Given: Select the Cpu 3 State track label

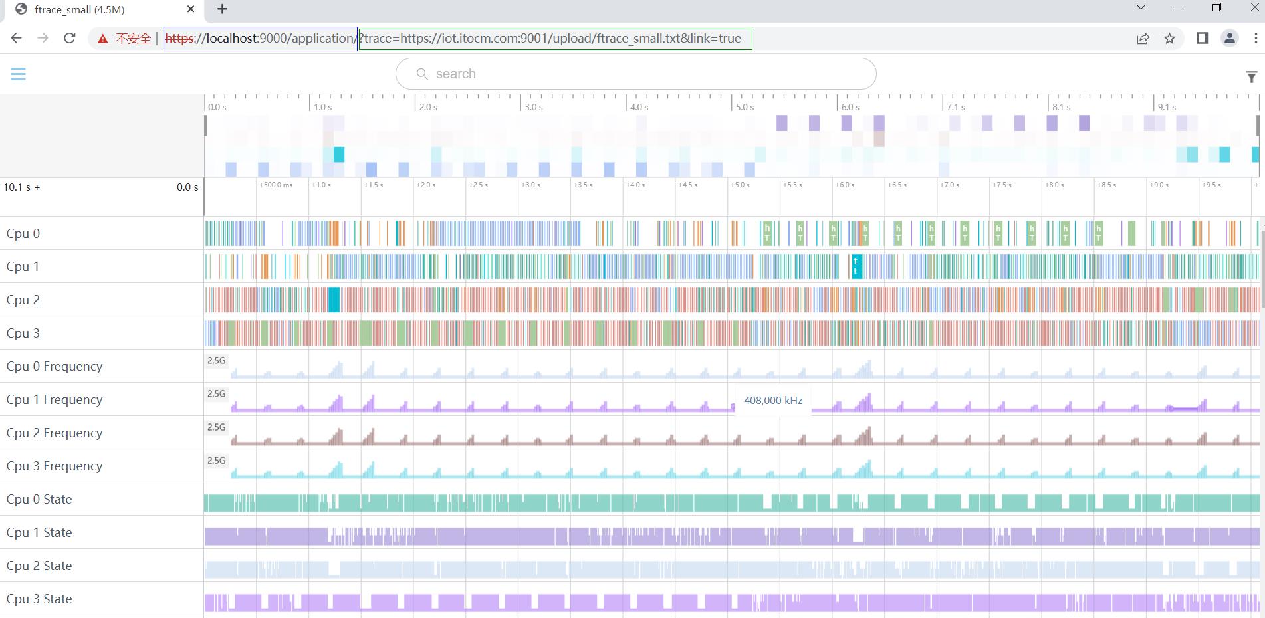Looking at the screenshot, I should tap(39, 599).
